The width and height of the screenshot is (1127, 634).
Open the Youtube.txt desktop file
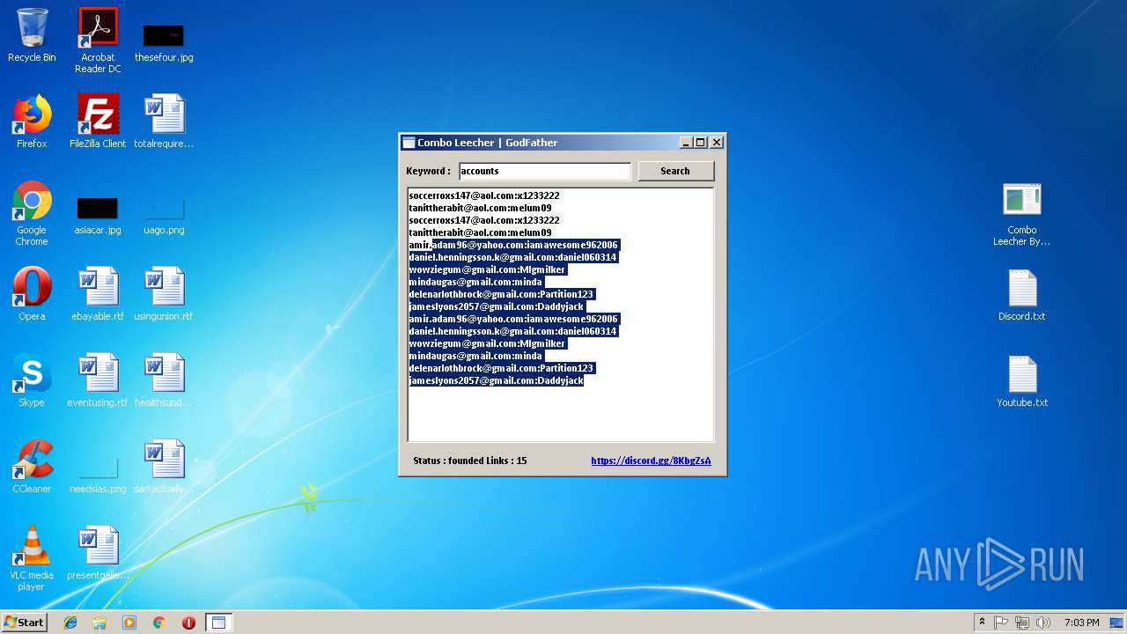pos(1022,380)
